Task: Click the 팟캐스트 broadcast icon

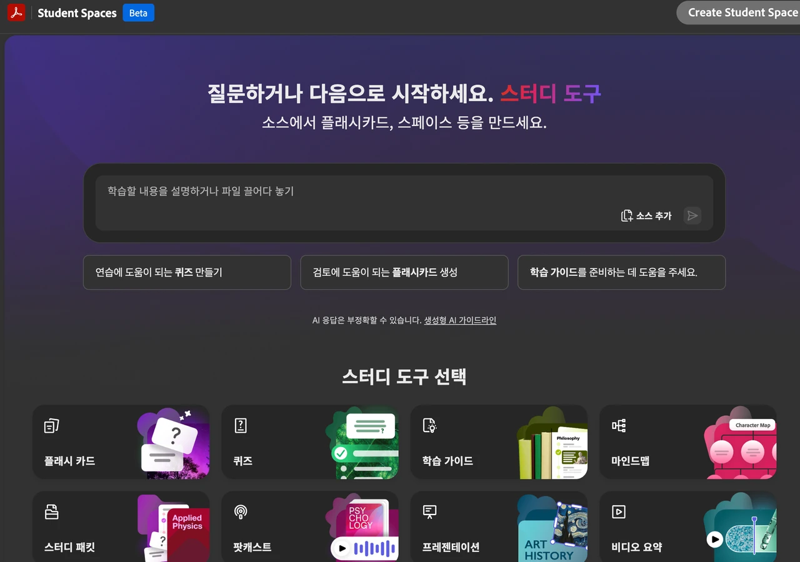Action: click(x=241, y=512)
